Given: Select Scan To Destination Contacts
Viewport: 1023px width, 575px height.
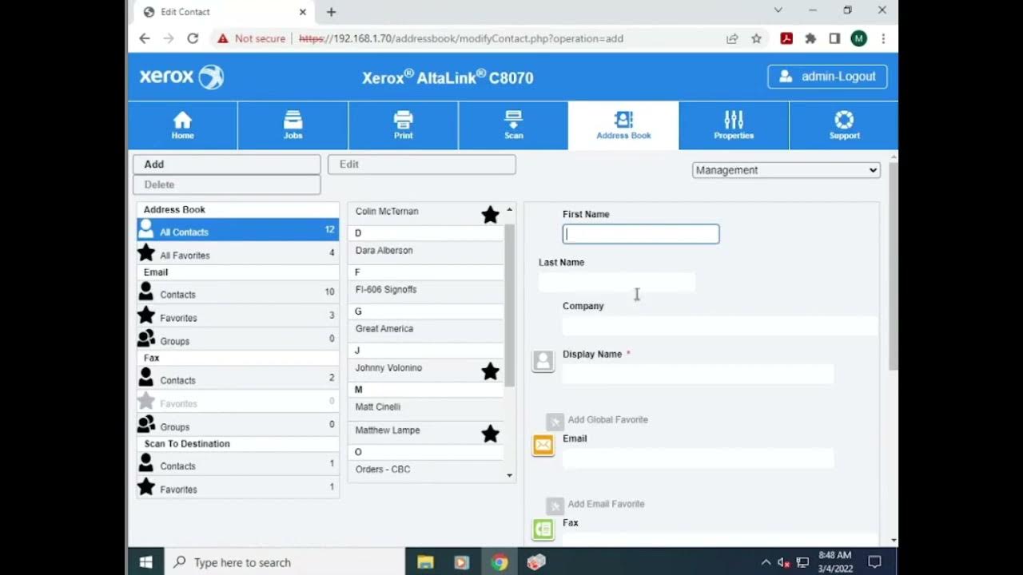Looking at the screenshot, I should click(x=238, y=463).
